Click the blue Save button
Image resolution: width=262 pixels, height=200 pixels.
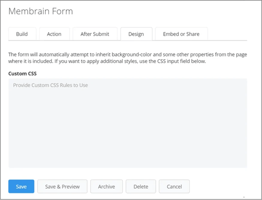tap(21, 187)
